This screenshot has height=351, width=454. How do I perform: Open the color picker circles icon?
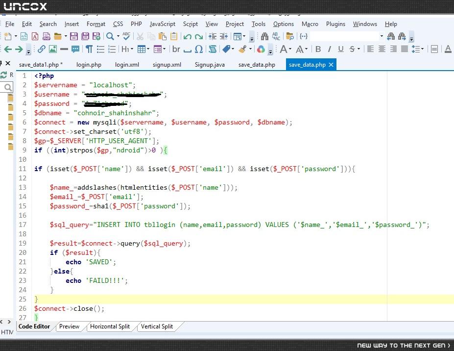(x=261, y=49)
